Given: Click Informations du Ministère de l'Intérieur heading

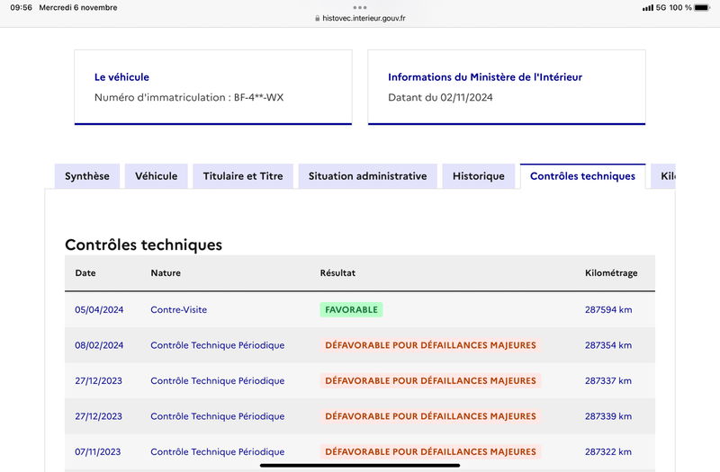Looking at the screenshot, I should point(485,77).
